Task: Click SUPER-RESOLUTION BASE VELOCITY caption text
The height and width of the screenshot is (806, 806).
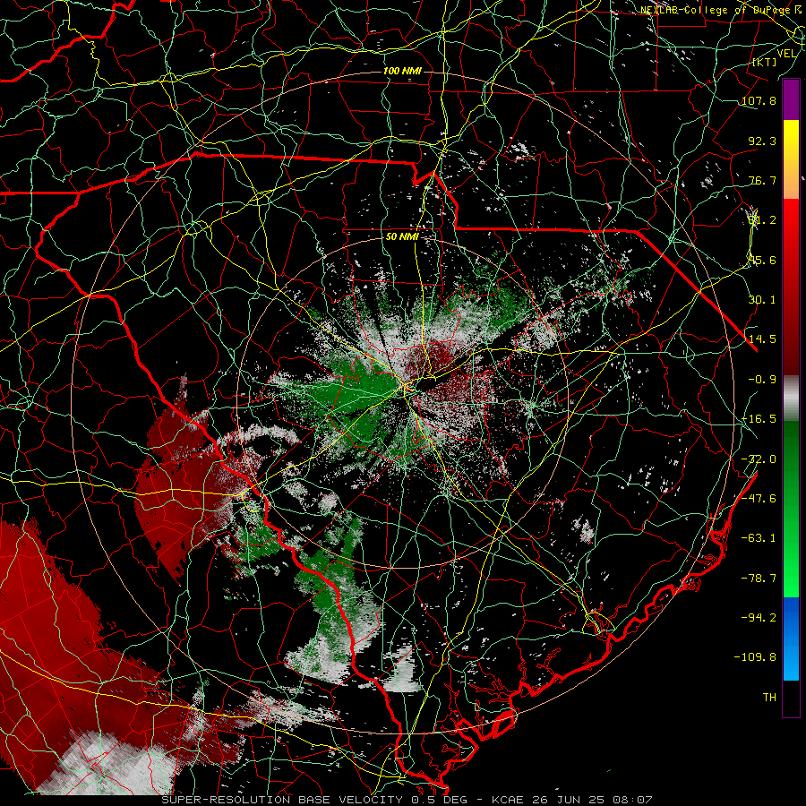Action: coord(282,800)
